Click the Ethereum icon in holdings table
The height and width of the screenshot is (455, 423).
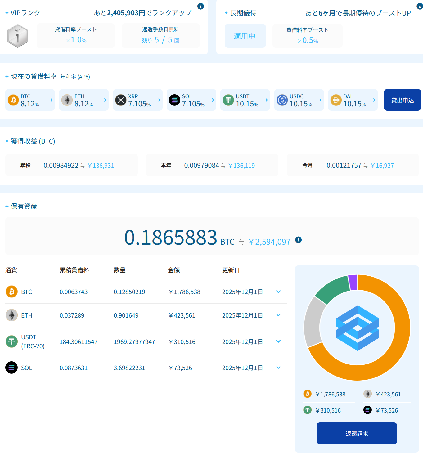11,315
